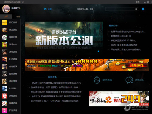Switch to the 专房 tab

point(18,16)
